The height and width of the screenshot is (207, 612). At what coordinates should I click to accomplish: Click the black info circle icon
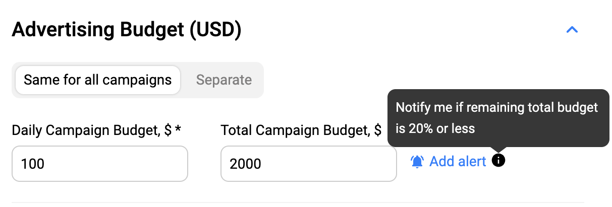coord(498,161)
